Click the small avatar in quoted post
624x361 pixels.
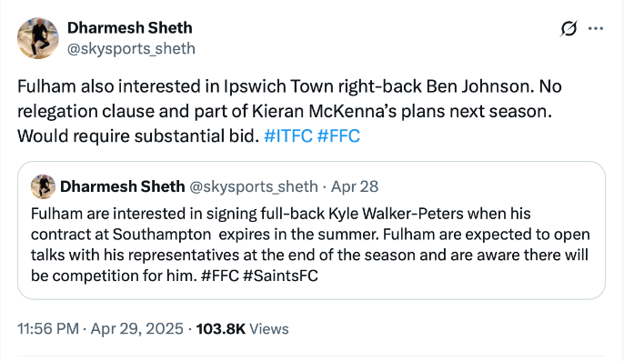(x=43, y=186)
